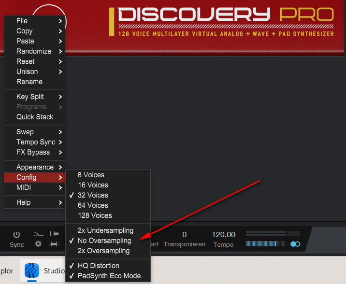346x284 pixels.
Task: Click the Quick Stack menu entry
Action: tap(35, 117)
